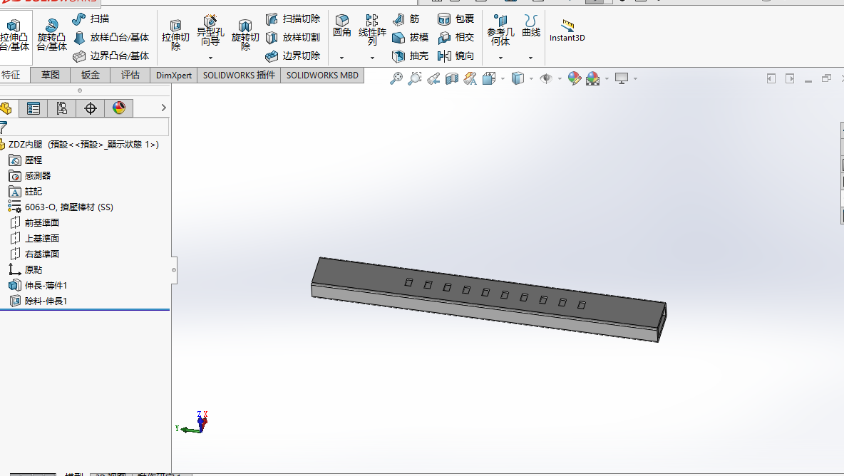Open View Orientation cube
This screenshot has width=844, height=476.
pos(489,78)
